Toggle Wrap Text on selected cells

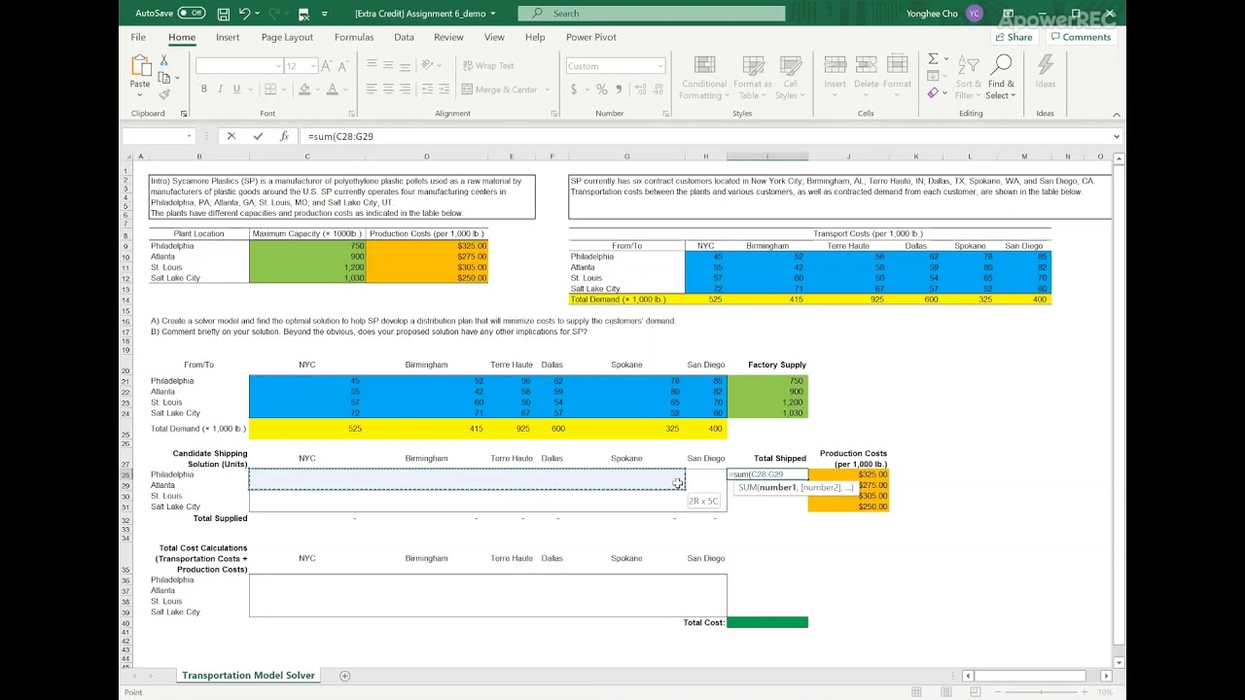coord(487,66)
